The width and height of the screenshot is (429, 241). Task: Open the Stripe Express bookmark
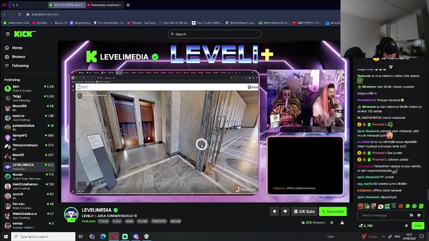click(x=80, y=23)
